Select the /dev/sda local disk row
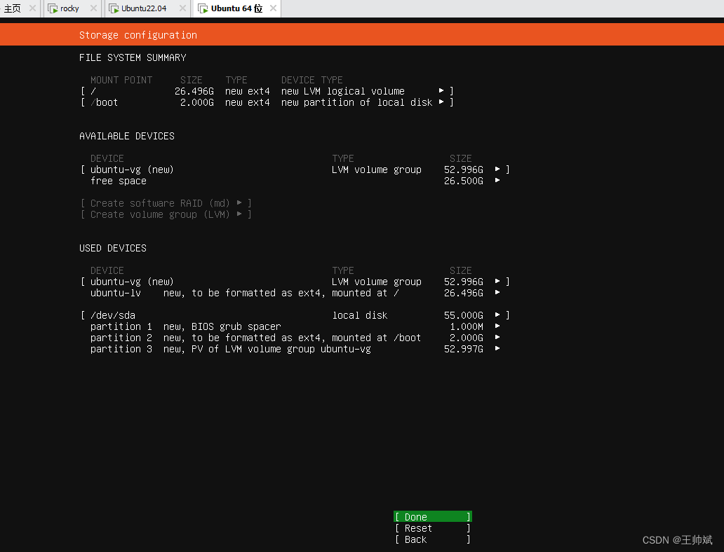Screen dimensions: 724x552 pos(295,315)
